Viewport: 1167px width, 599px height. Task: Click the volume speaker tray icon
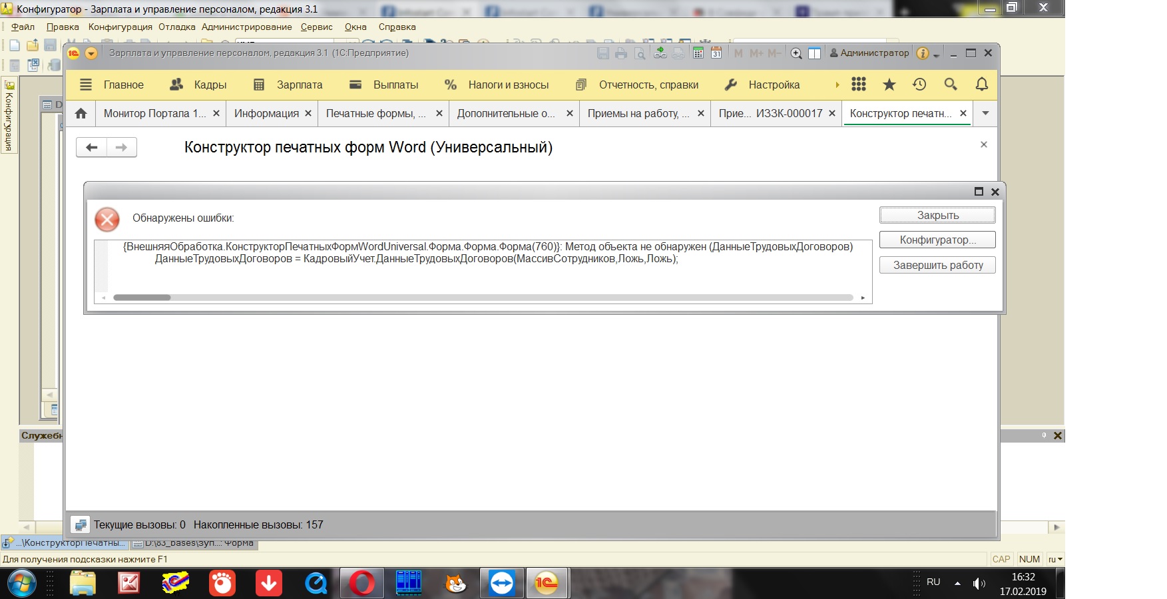click(x=979, y=584)
